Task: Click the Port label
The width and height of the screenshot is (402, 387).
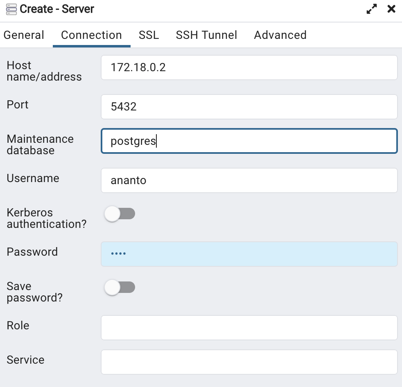Action: [18, 104]
